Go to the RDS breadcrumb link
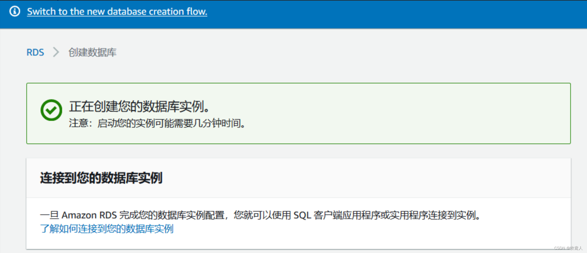The width and height of the screenshot is (587, 253). [x=35, y=52]
